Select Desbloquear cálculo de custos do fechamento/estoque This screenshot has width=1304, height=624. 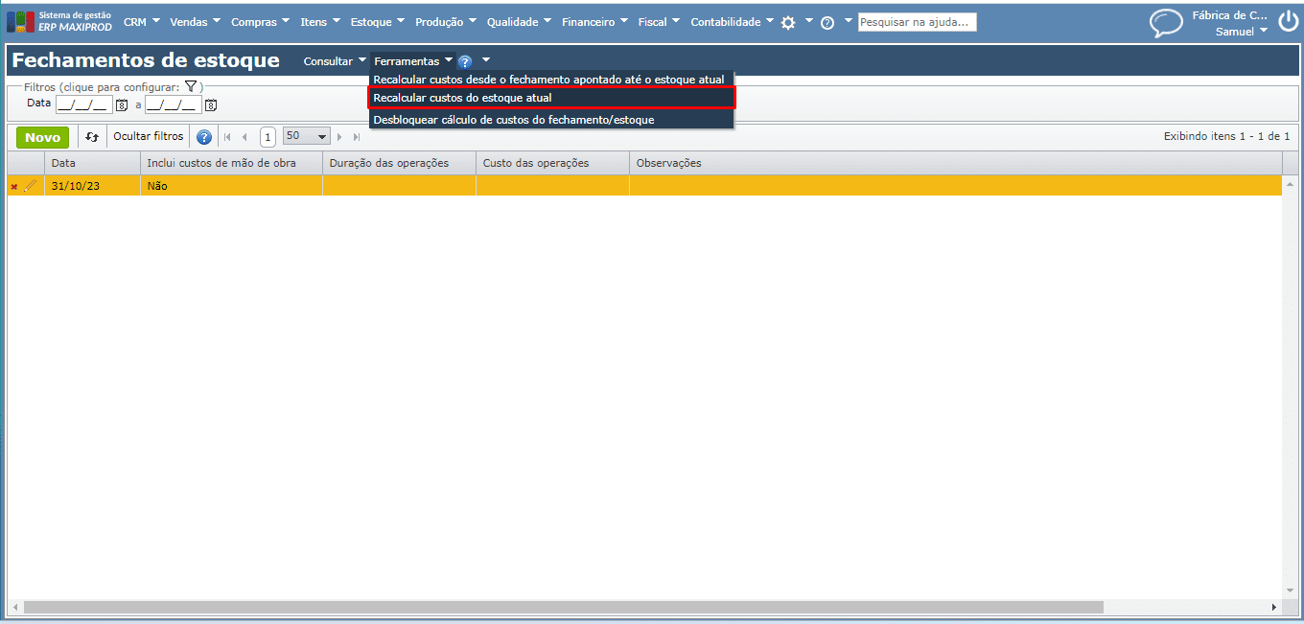click(551, 120)
